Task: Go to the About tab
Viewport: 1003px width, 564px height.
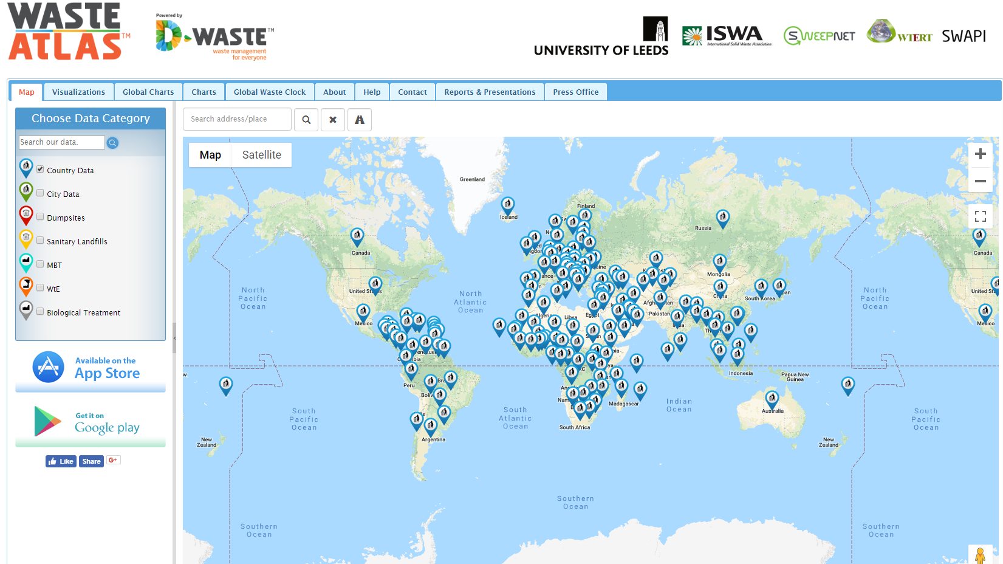Action: [335, 92]
